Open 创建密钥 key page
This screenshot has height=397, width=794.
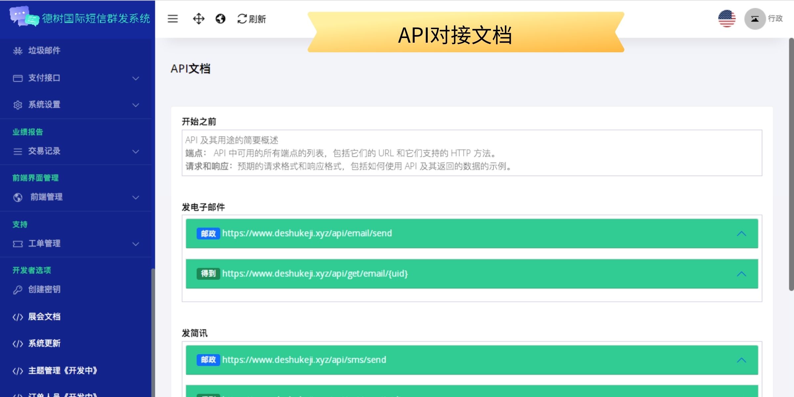[44, 289]
